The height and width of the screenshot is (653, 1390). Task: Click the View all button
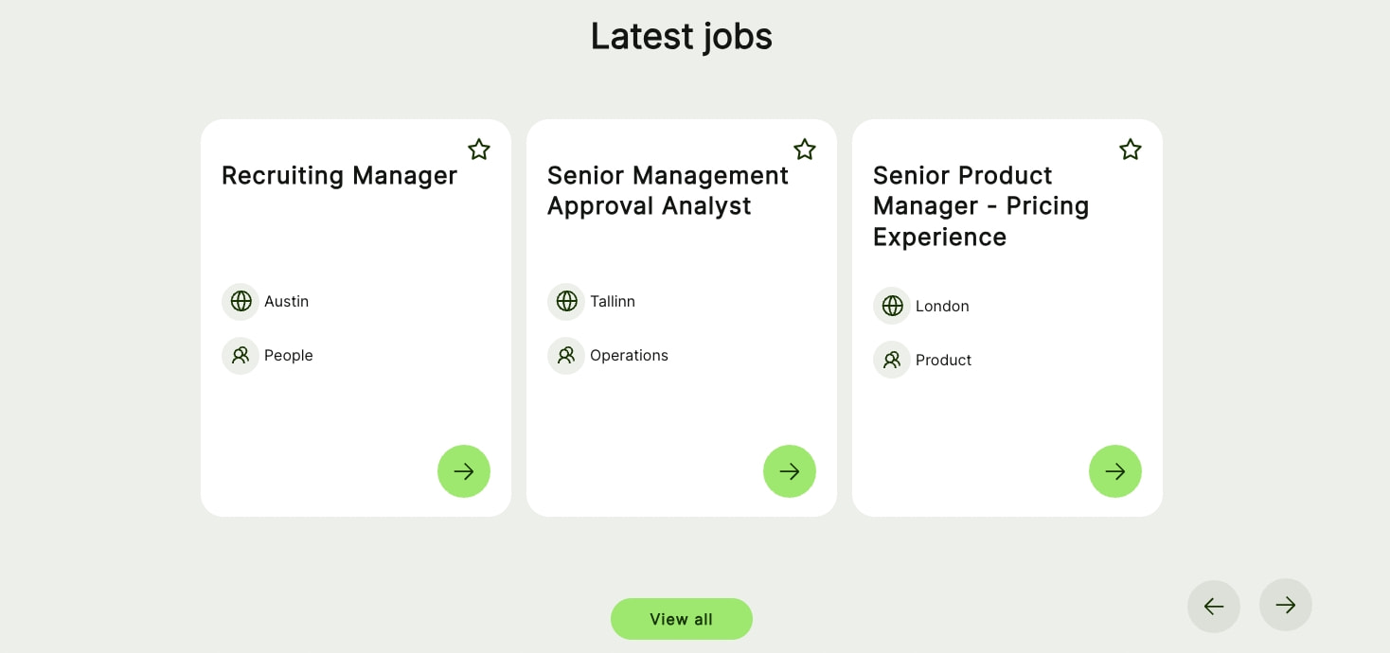point(682,619)
